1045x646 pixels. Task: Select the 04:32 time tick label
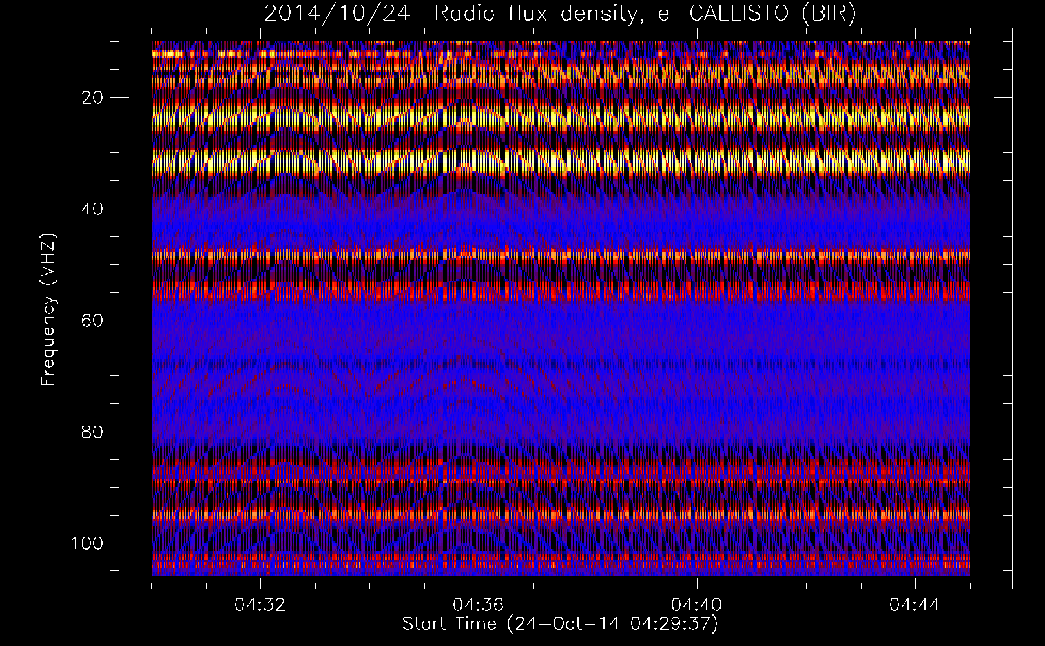point(260,605)
